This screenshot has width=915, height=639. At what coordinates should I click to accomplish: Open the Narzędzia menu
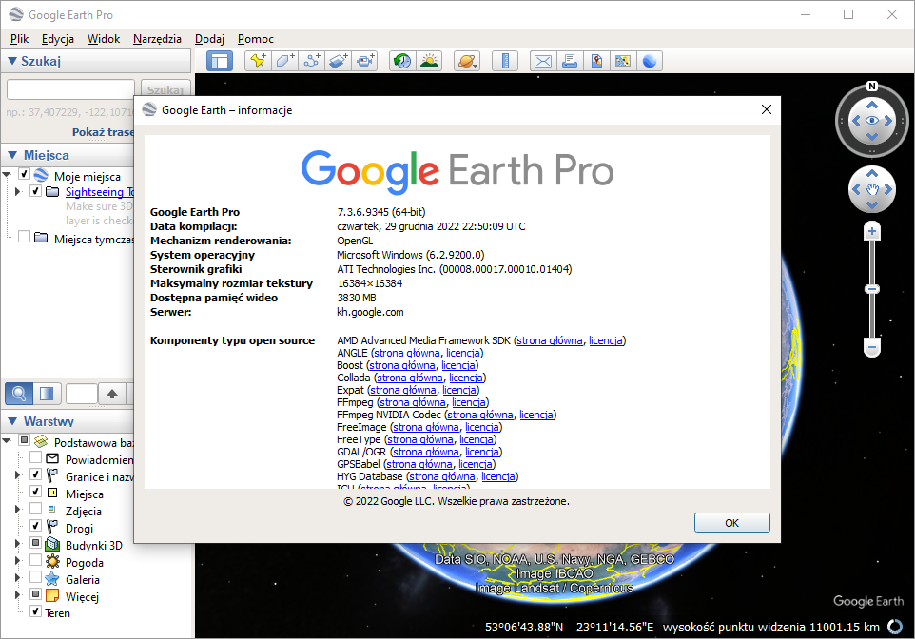(157, 39)
